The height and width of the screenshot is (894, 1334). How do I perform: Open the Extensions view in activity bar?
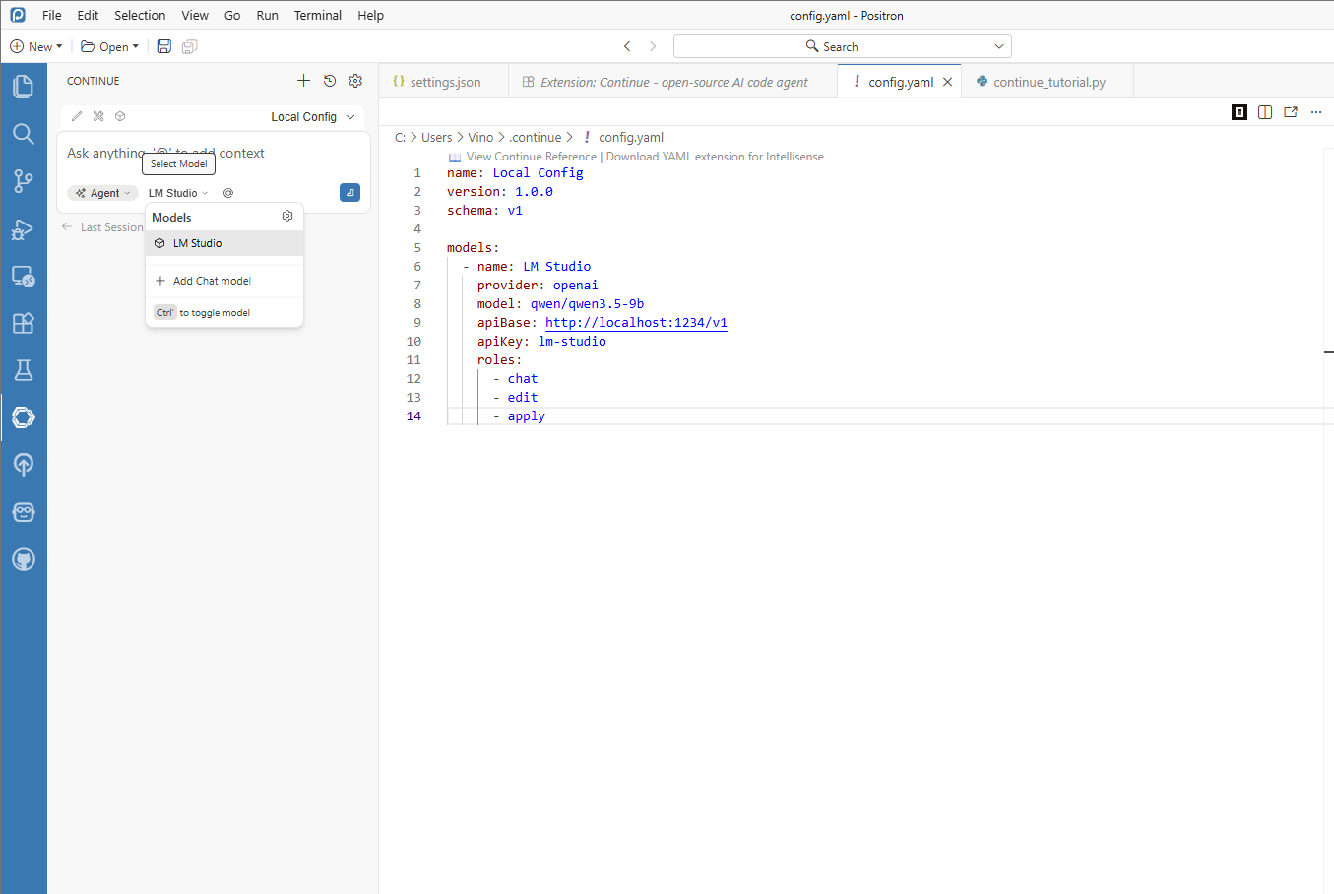(x=24, y=323)
